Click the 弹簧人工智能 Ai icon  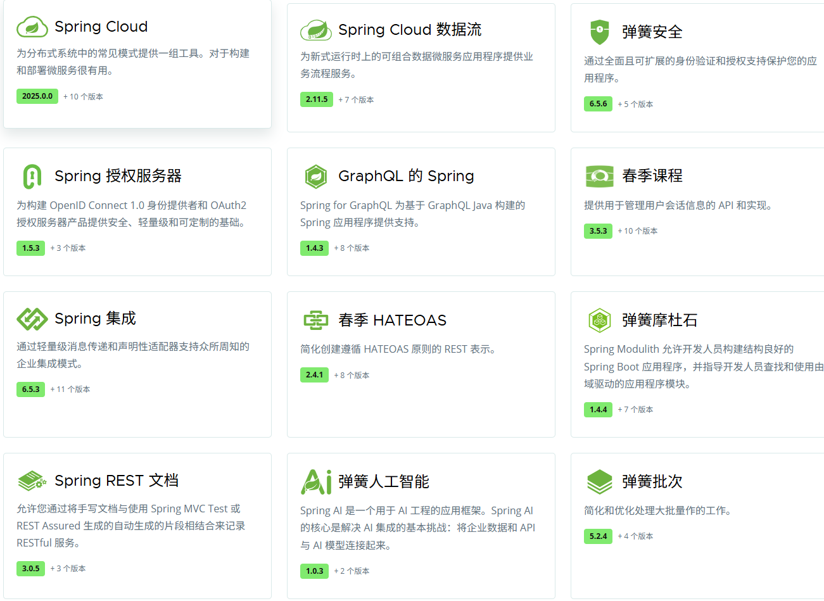point(315,482)
